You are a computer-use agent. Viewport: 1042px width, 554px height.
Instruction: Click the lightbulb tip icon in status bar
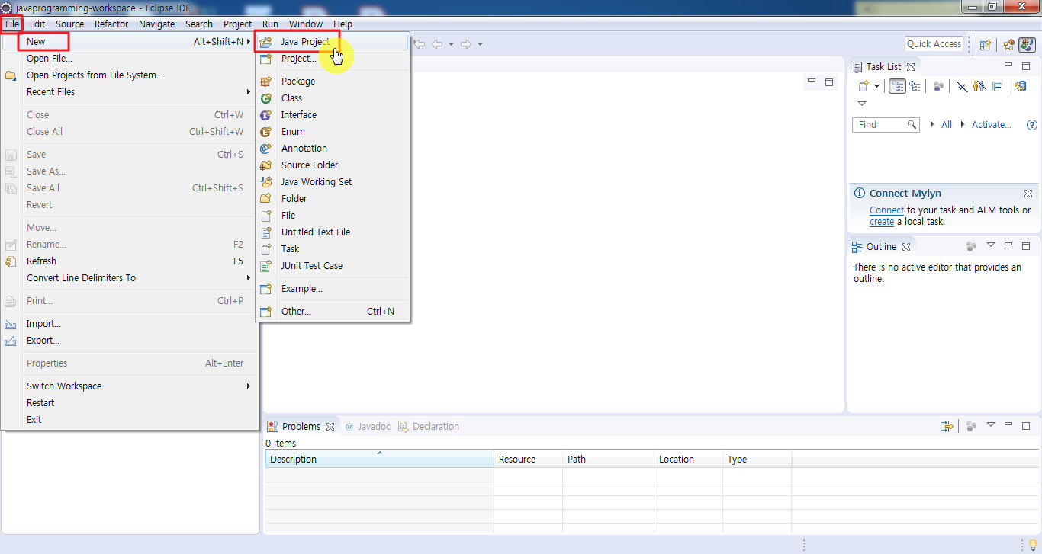pos(1033,544)
